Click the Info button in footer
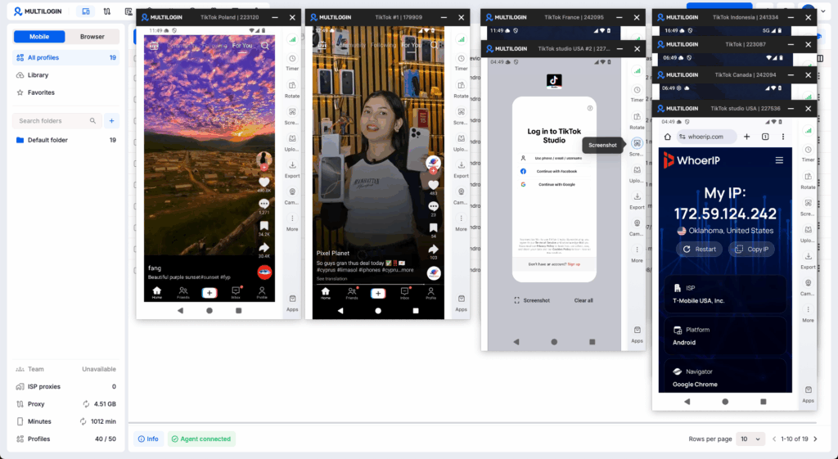This screenshot has width=838, height=459. tap(148, 439)
